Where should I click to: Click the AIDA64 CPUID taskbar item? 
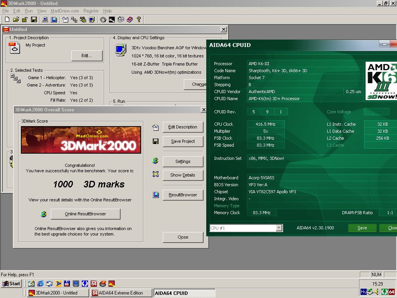[x=184, y=293]
